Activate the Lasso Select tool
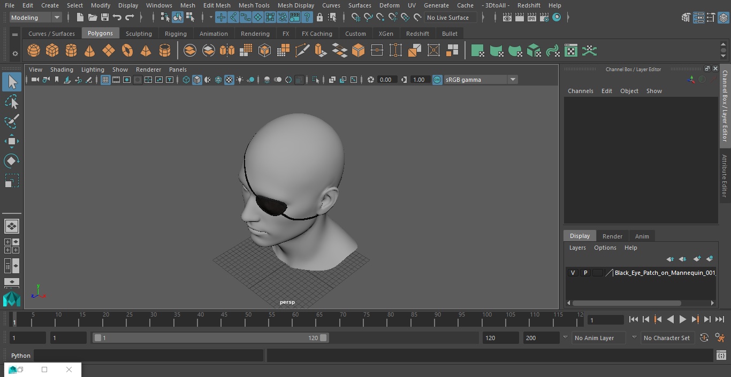The height and width of the screenshot is (377, 731). 11,102
